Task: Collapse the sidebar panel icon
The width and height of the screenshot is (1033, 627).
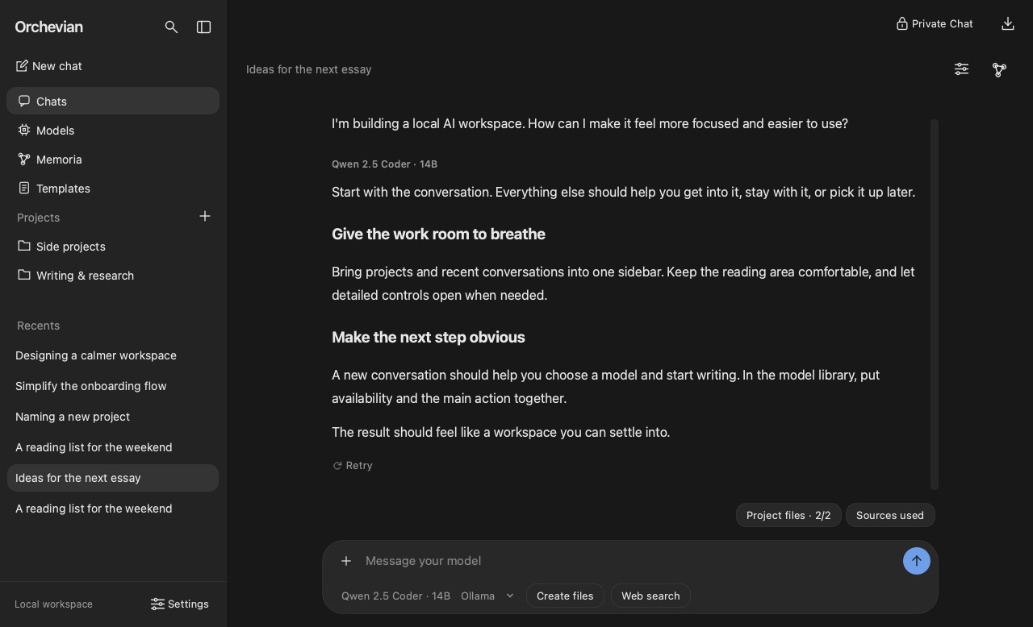Action: [203, 27]
